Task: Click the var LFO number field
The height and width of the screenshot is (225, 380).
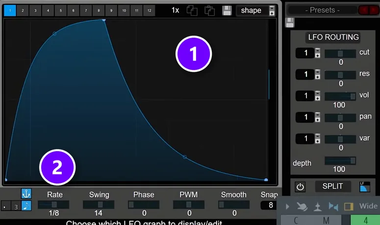Action: (x=305, y=139)
